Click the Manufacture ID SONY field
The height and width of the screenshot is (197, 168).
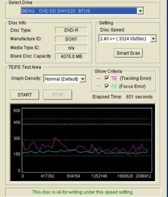coord(71,39)
